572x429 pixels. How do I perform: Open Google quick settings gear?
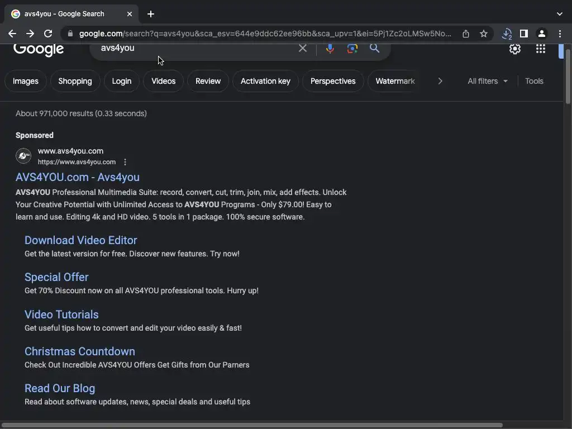pyautogui.click(x=514, y=49)
